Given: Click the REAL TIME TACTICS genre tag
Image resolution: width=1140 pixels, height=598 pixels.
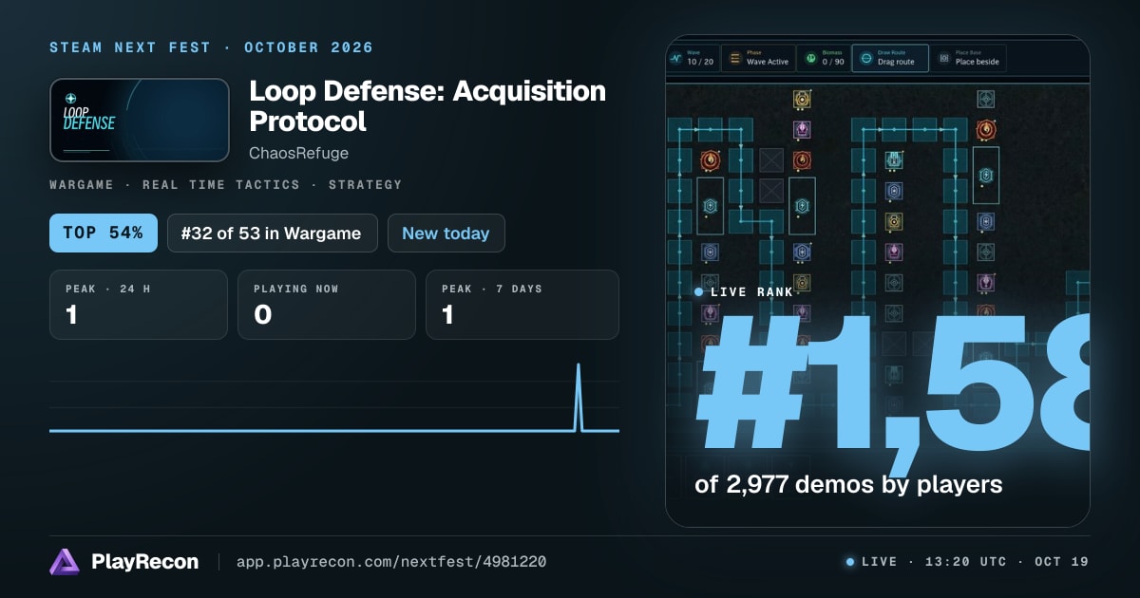Looking at the screenshot, I should coord(221,185).
